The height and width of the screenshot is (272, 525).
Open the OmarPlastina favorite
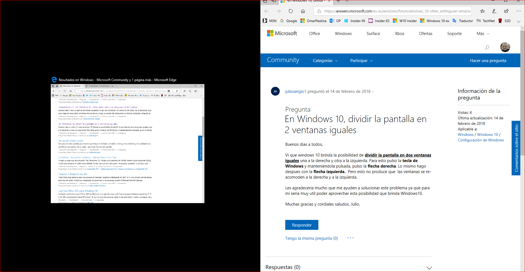pyautogui.click(x=313, y=21)
